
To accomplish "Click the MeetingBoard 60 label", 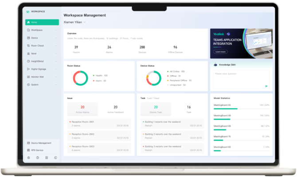I will 222,147.
